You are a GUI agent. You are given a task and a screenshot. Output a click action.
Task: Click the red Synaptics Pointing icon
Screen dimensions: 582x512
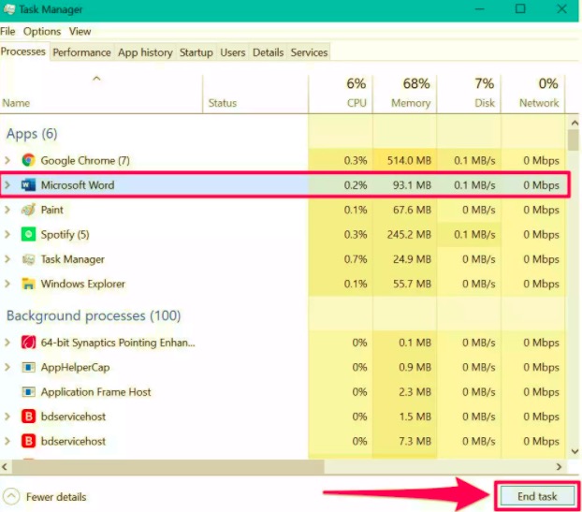point(29,342)
